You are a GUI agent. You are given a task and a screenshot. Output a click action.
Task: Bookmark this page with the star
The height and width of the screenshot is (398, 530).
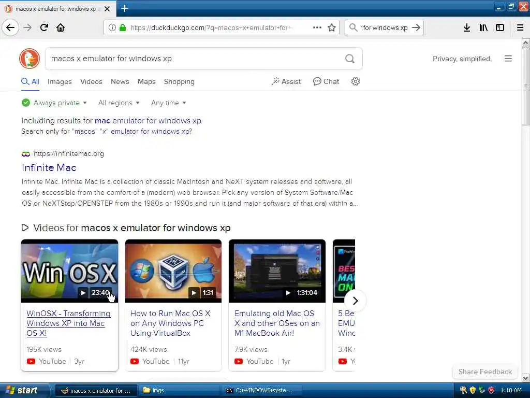point(332,27)
